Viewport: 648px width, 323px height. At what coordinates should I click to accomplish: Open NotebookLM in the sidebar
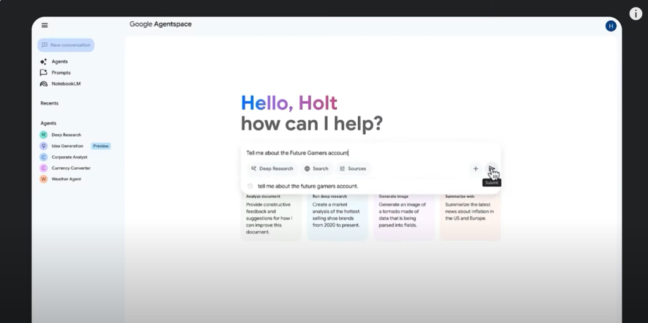(66, 84)
